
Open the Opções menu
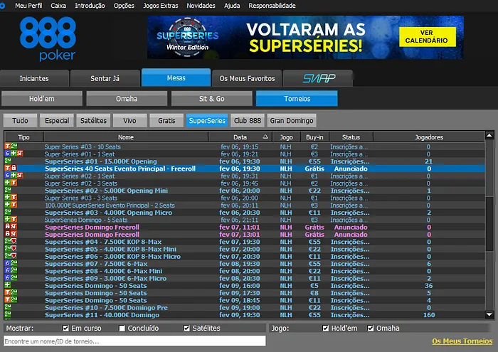pyautogui.click(x=124, y=6)
